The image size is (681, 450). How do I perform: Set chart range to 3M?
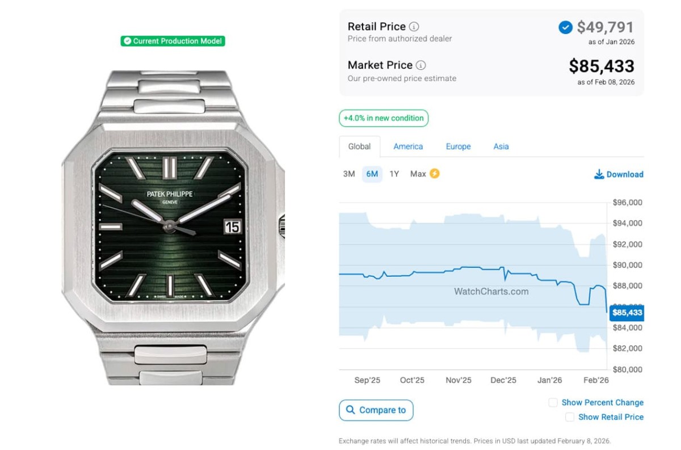click(x=349, y=174)
